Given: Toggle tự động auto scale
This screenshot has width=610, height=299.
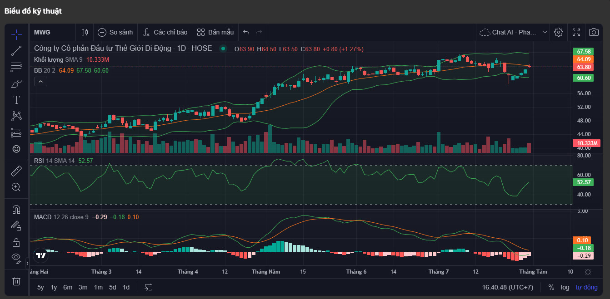Looking at the screenshot, I should tap(586, 287).
